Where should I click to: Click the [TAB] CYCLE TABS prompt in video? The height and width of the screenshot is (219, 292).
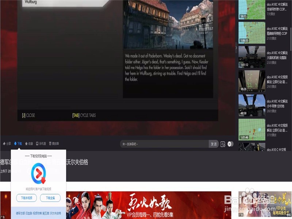pos(84,115)
